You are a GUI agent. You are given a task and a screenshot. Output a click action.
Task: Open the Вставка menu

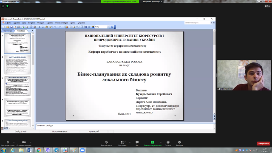coord(31,23)
